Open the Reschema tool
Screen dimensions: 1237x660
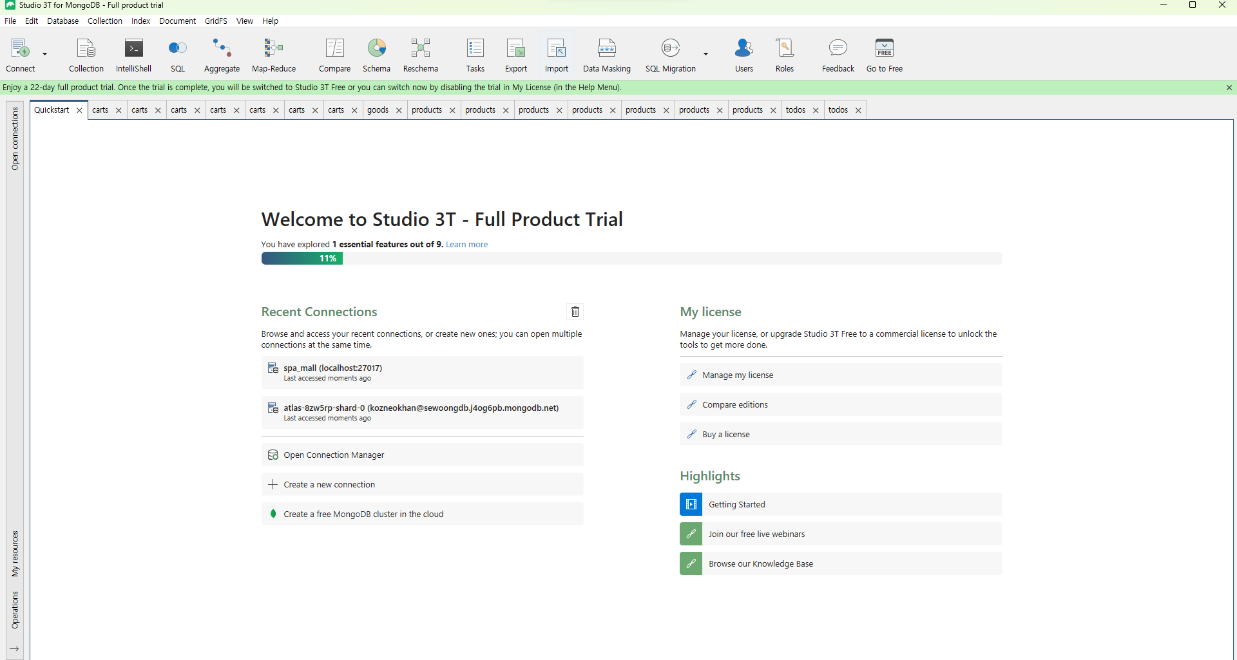click(x=421, y=54)
